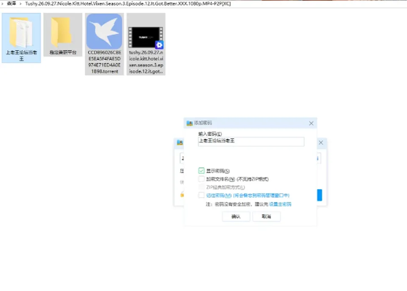
Task: Select the plain yellow folder beside the torrent file
Action: pyautogui.click(x=63, y=35)
